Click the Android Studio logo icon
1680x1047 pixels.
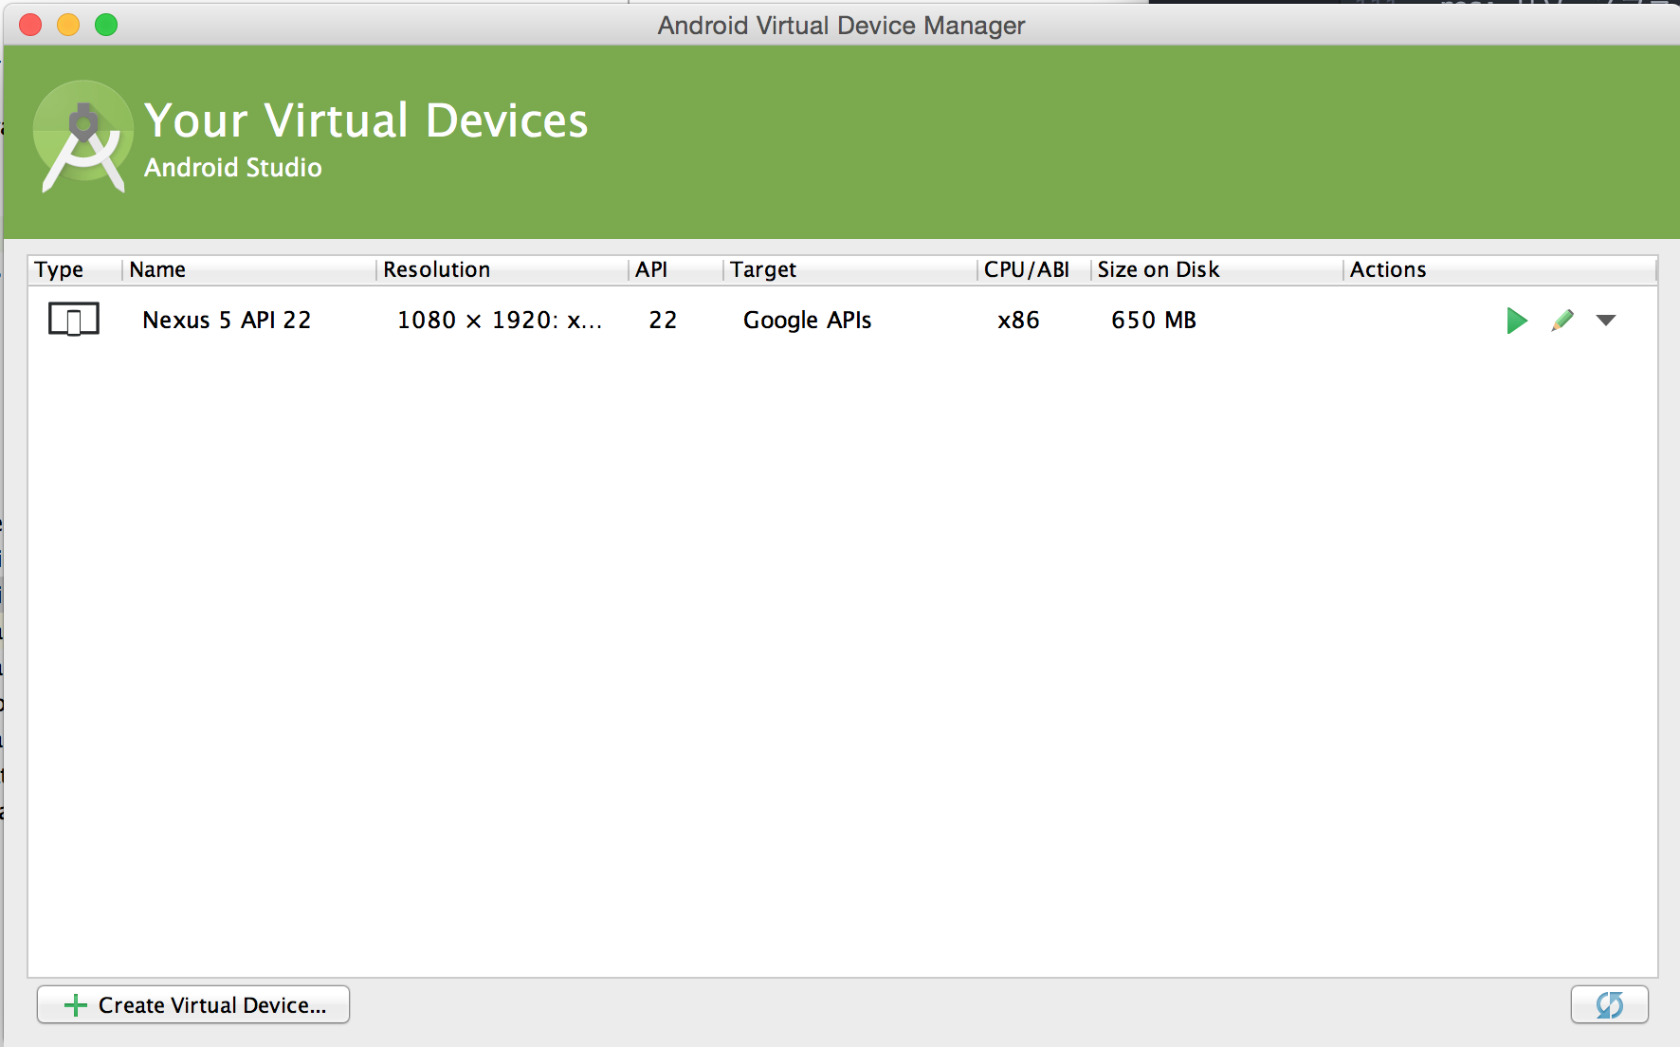pyautogui.click(x=83, y=137)
